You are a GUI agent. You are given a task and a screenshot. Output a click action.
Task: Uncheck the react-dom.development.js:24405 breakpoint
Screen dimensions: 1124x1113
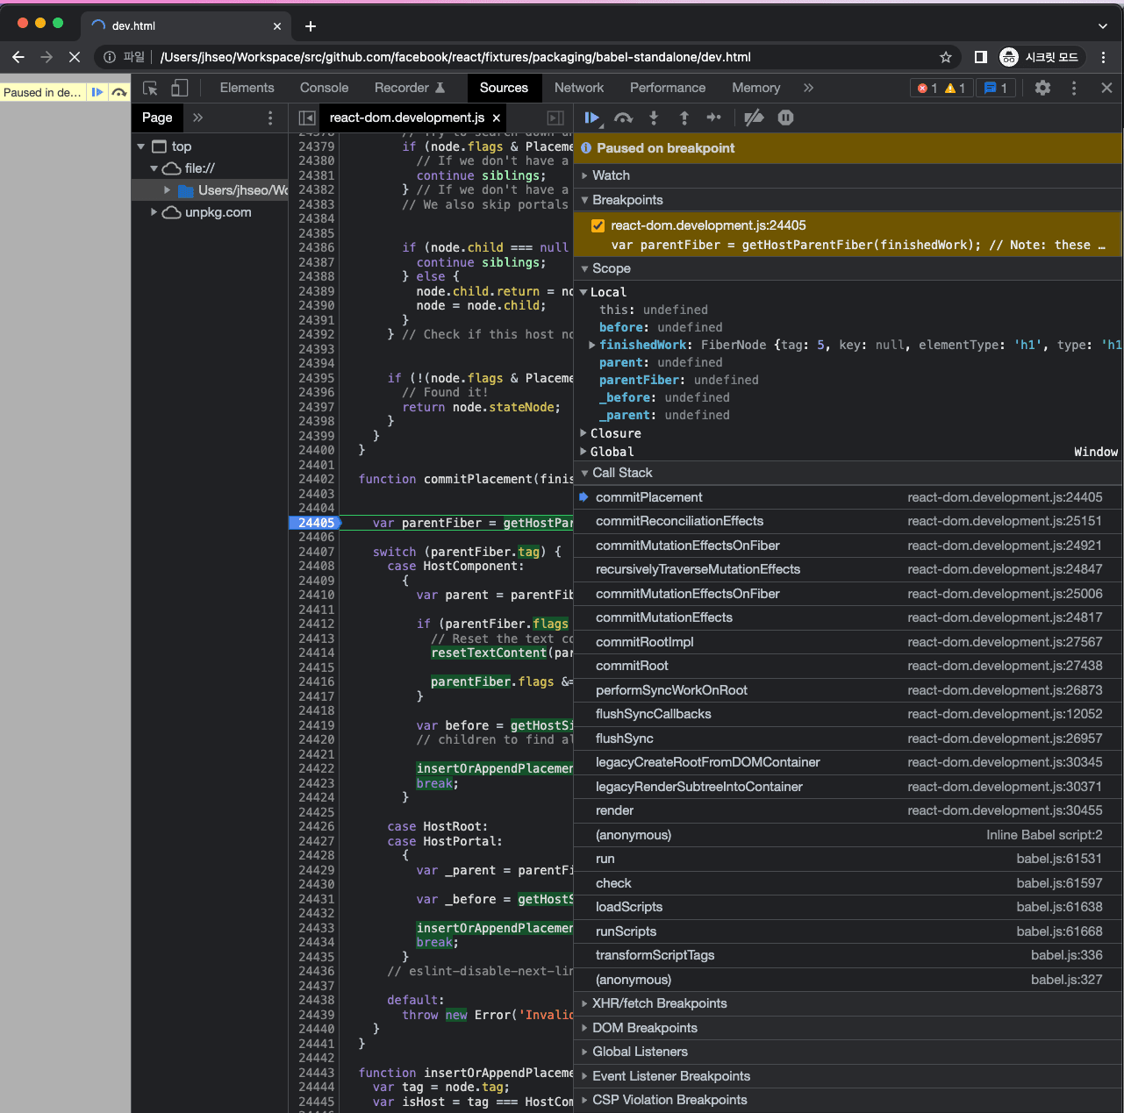click(x=598, y=225)
